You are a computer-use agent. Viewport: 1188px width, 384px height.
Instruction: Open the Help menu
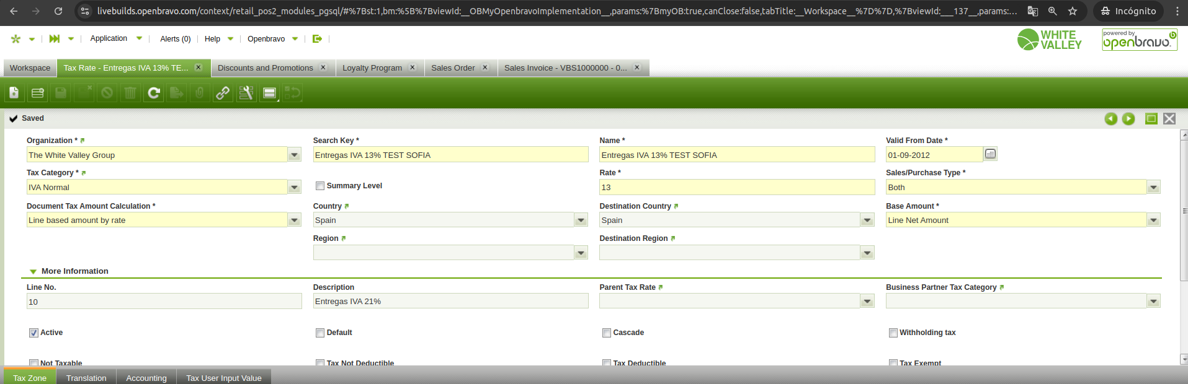219,39
